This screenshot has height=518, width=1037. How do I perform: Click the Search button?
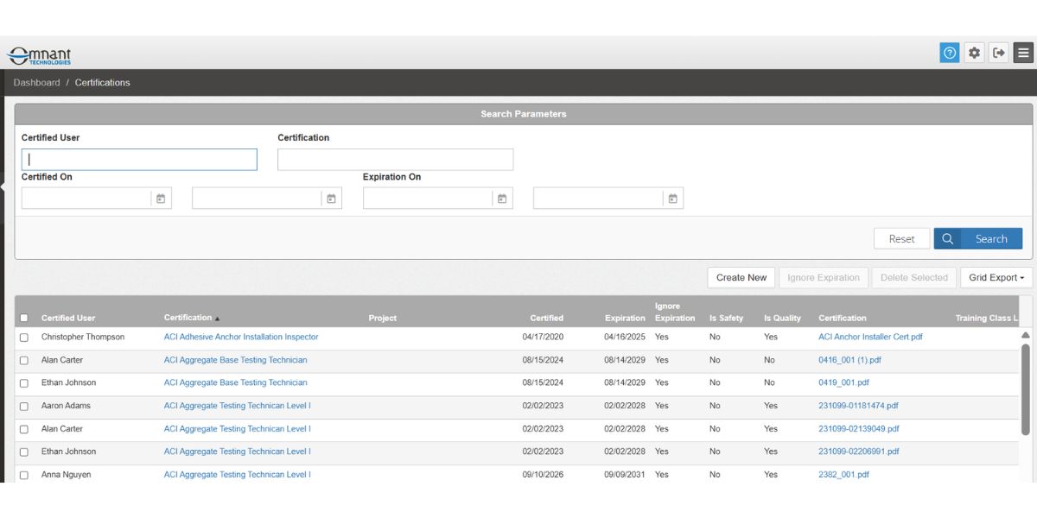[x=978, y=239]
